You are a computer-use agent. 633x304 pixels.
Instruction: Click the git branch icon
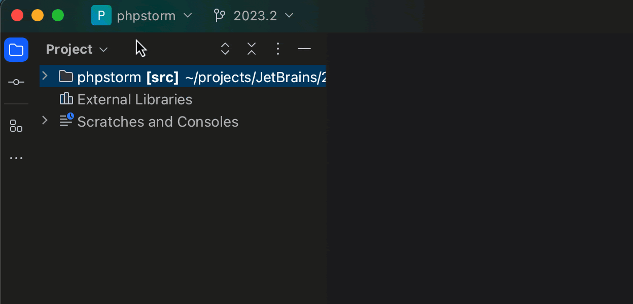coord(219,16)
